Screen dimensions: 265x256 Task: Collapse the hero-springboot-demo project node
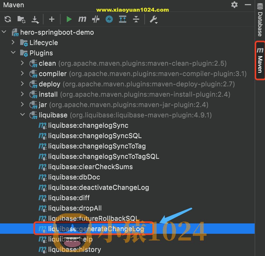4,32
